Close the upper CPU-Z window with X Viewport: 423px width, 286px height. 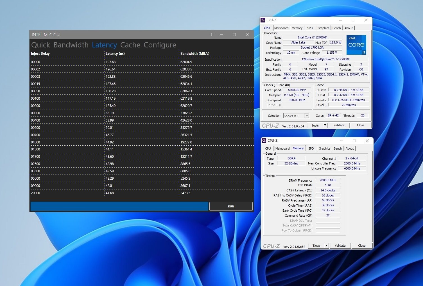(366, 20)
